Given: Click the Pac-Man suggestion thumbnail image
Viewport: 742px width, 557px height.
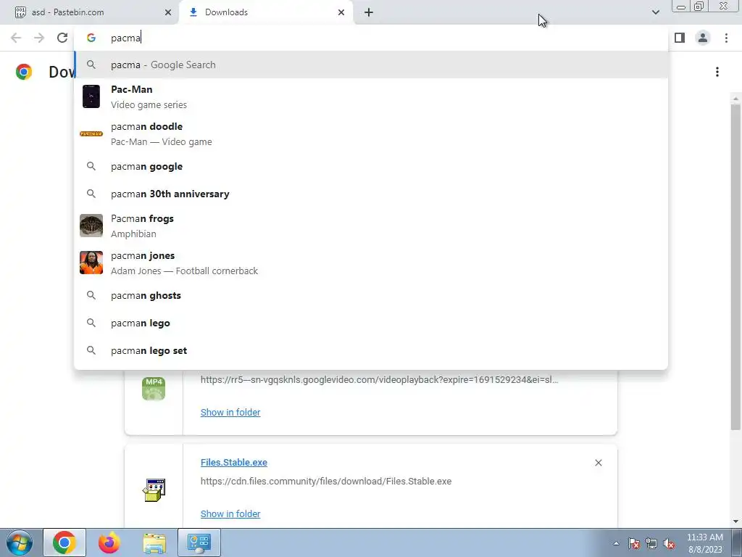Looking at the screenshot, I should click(91, 96).
